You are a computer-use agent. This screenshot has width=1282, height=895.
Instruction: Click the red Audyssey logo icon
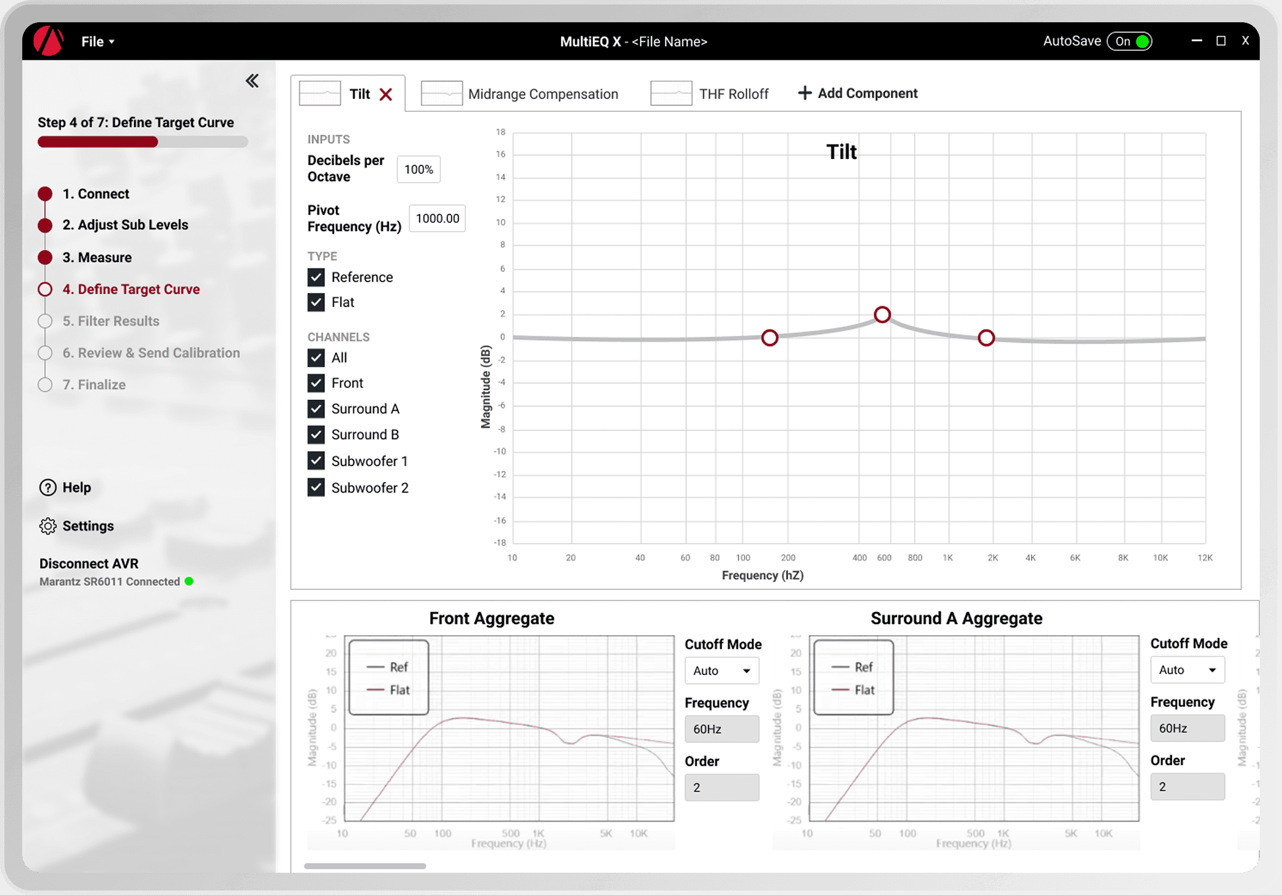pos(48,41)
